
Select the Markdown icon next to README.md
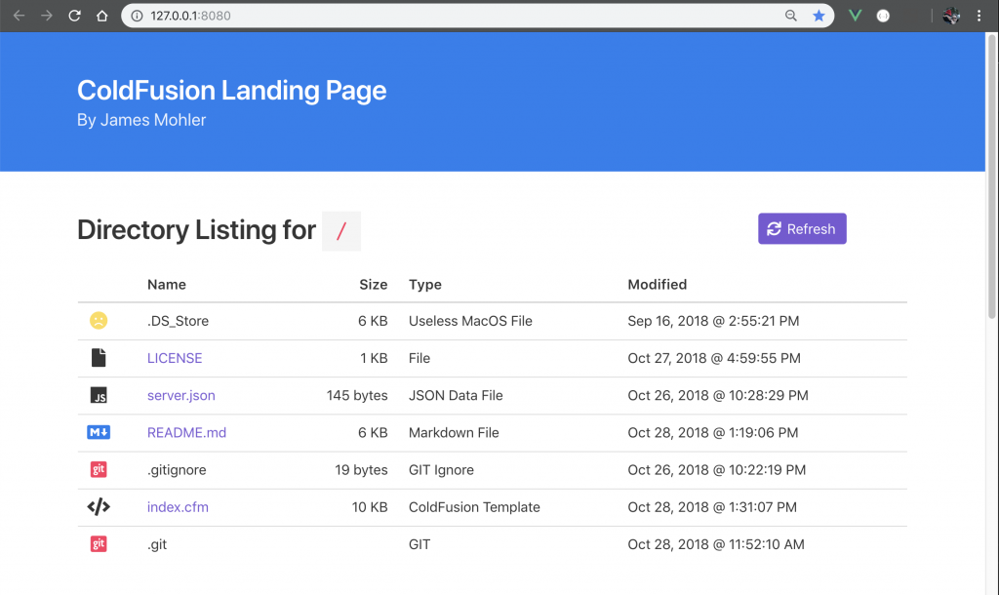(x=99, y=432)
